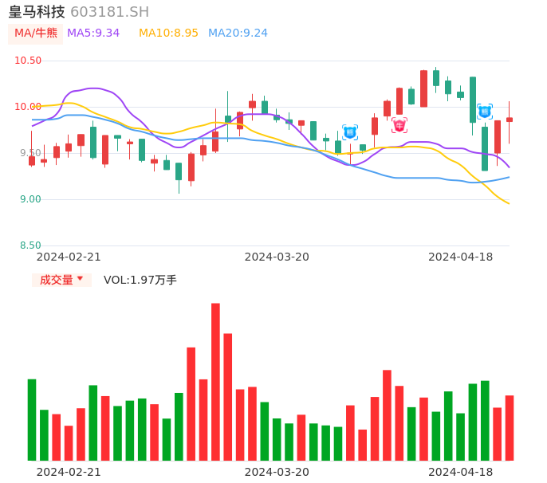Select the MA/牛熊 indicator button
The width and height of the screenshot is (547, 483).
click(x=36, y=33)
